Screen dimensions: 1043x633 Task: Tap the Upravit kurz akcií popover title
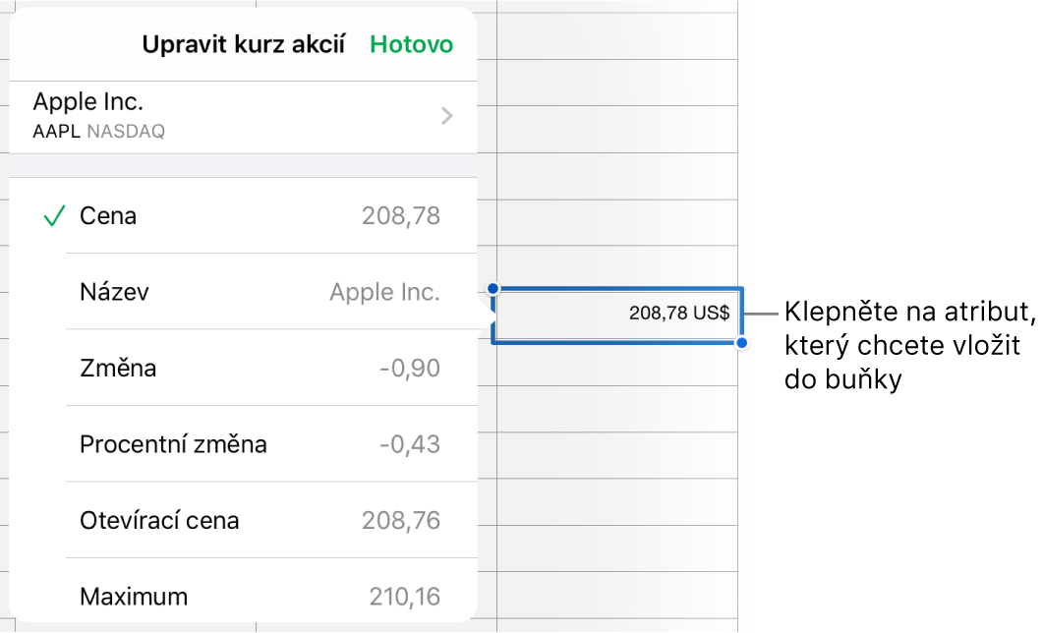pyautogui.click(x=243, y=43)
